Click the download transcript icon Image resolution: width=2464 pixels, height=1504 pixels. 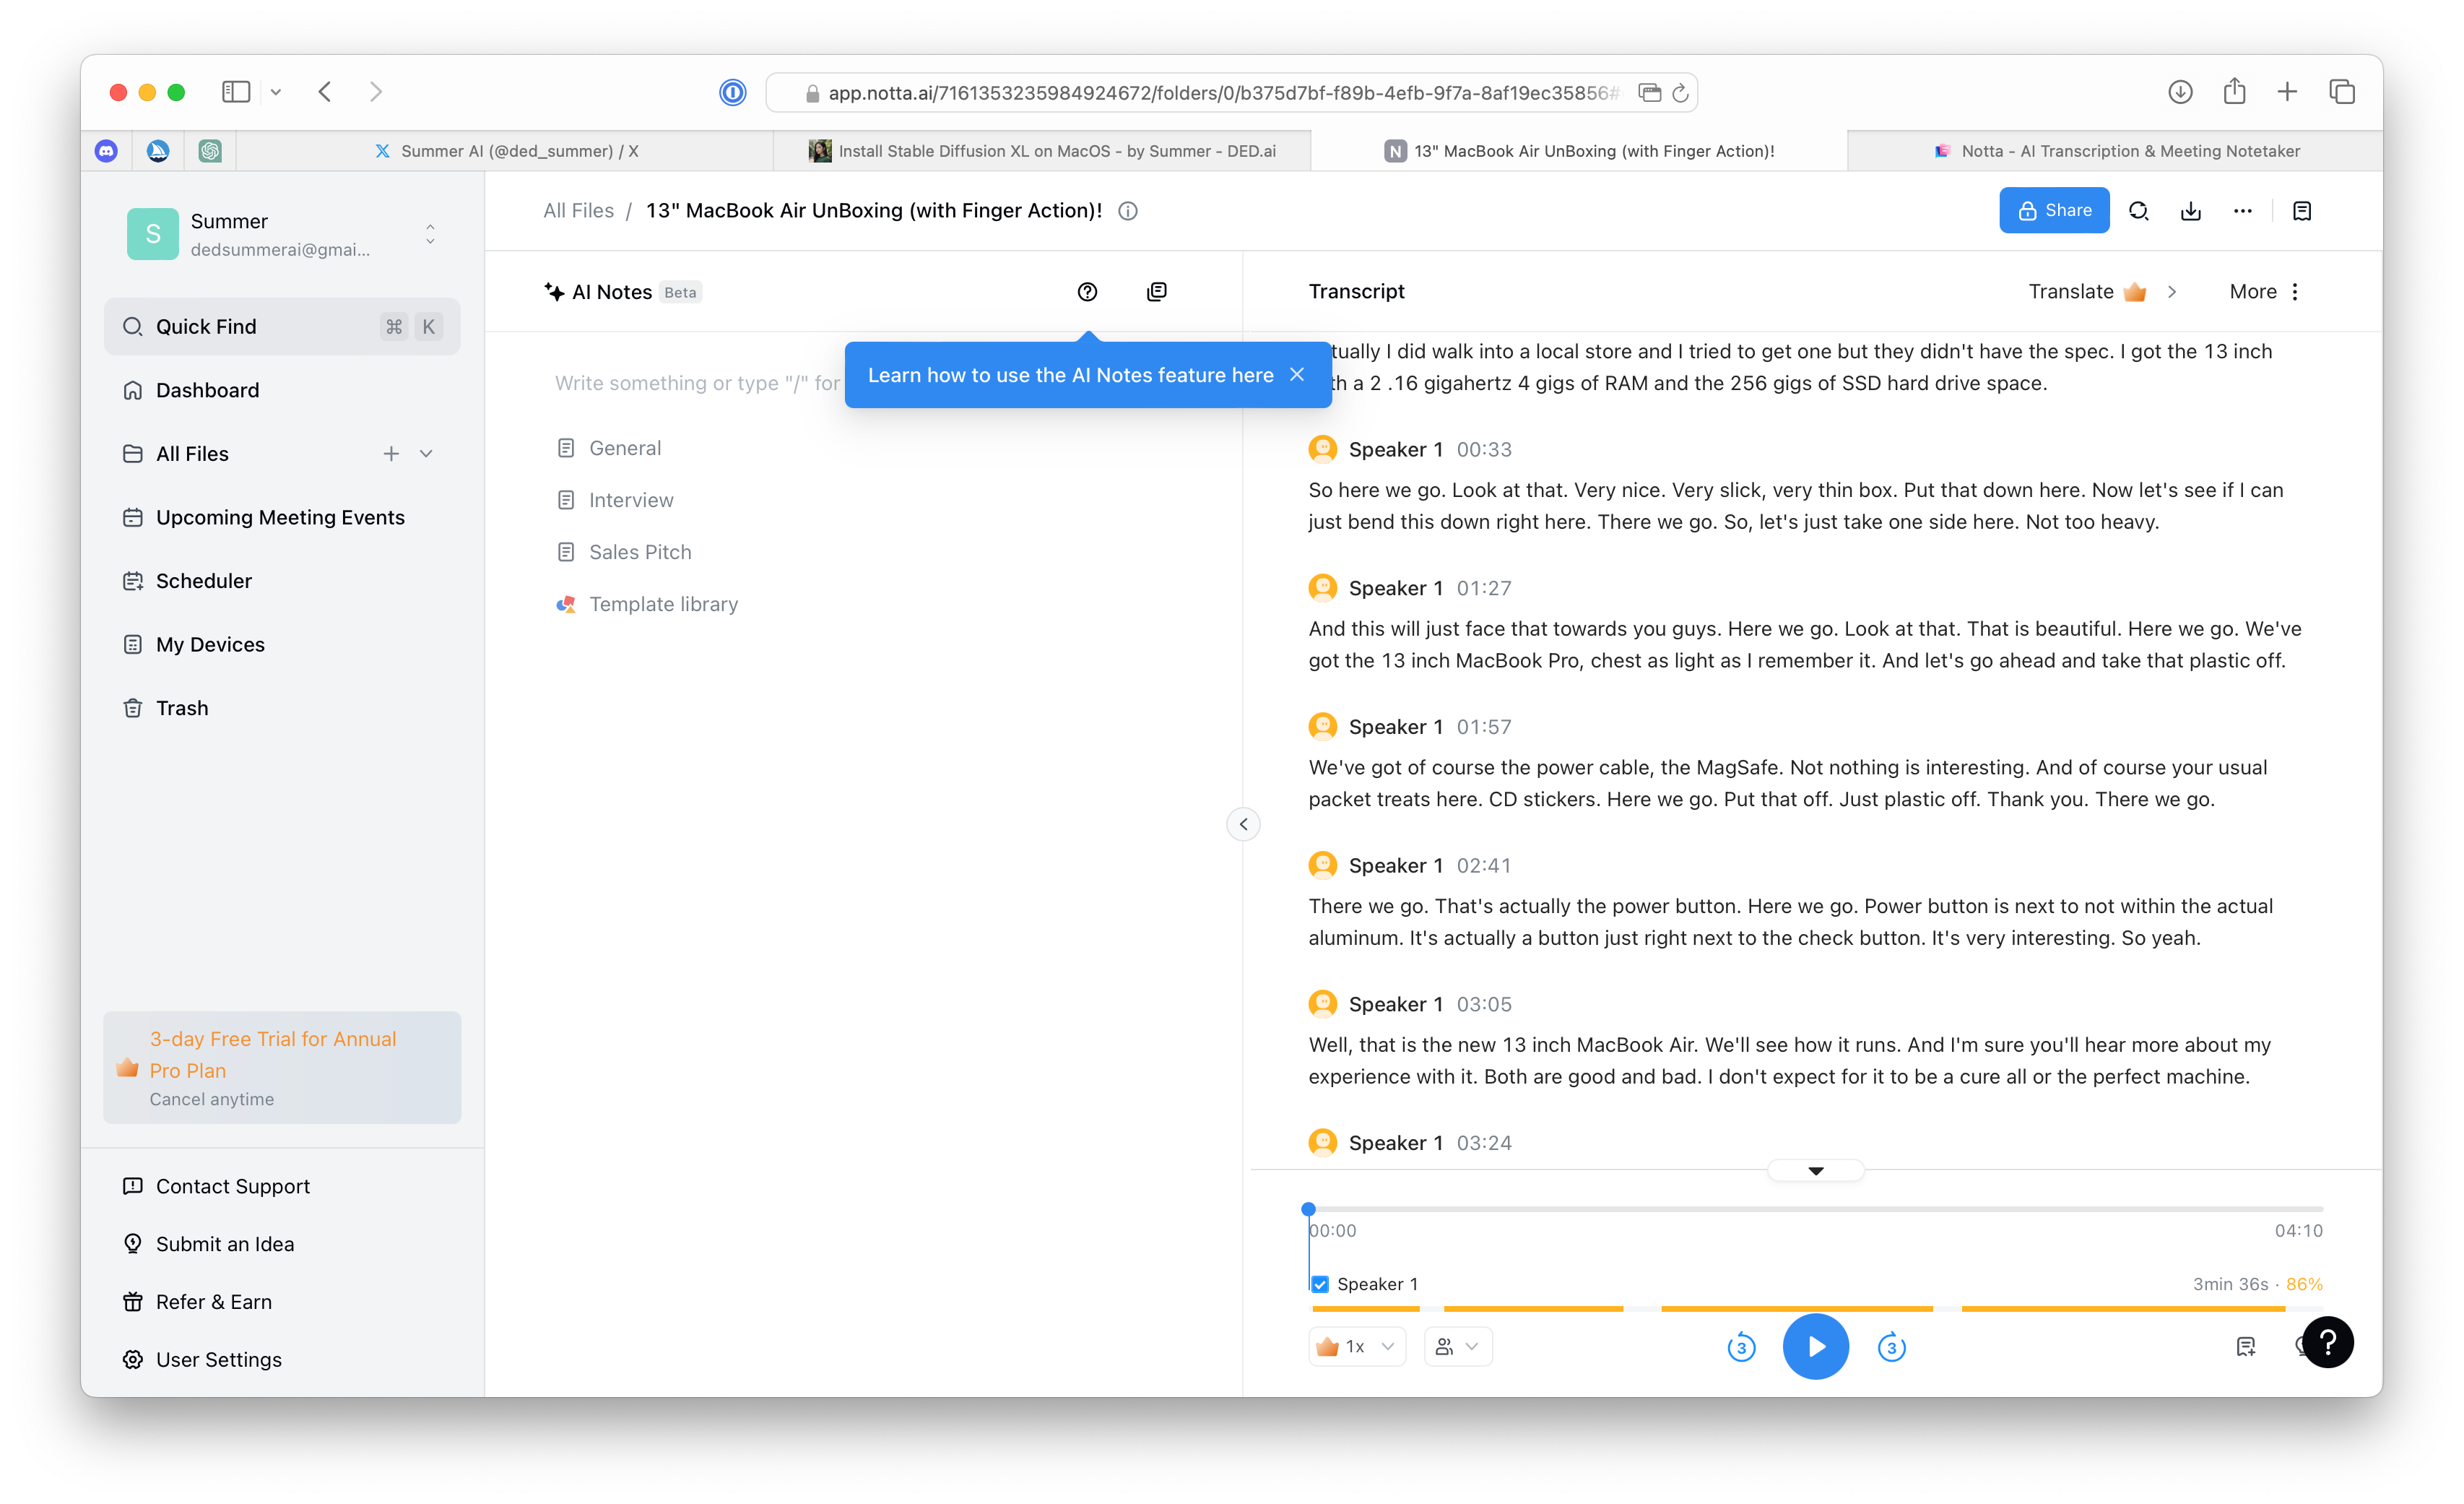[x=2190, y=211]
